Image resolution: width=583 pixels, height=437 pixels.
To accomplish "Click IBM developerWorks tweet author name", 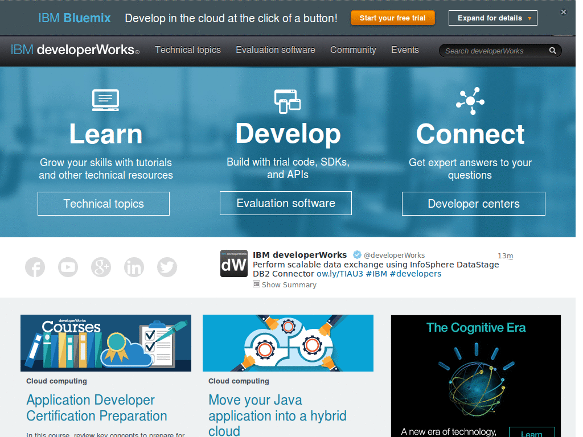I will coord(299,255).
